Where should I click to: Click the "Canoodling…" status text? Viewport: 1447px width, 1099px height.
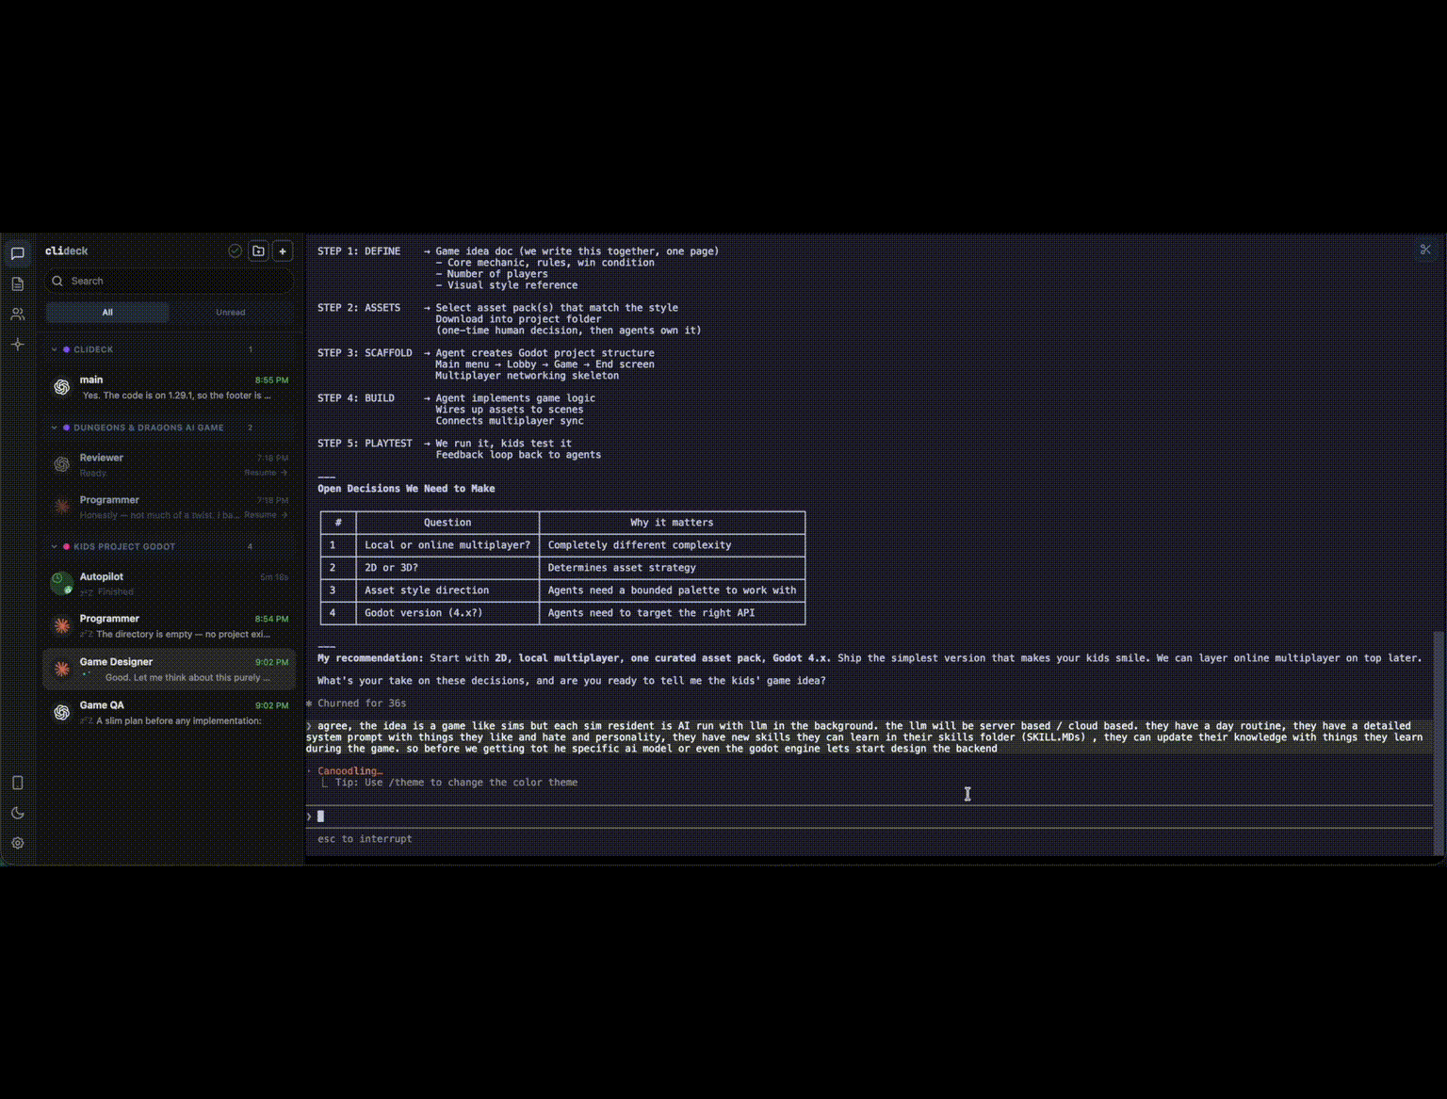point(350,771)
